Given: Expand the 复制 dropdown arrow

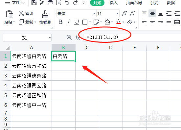Looking at the screenshot, I should (x=35, y=22).
